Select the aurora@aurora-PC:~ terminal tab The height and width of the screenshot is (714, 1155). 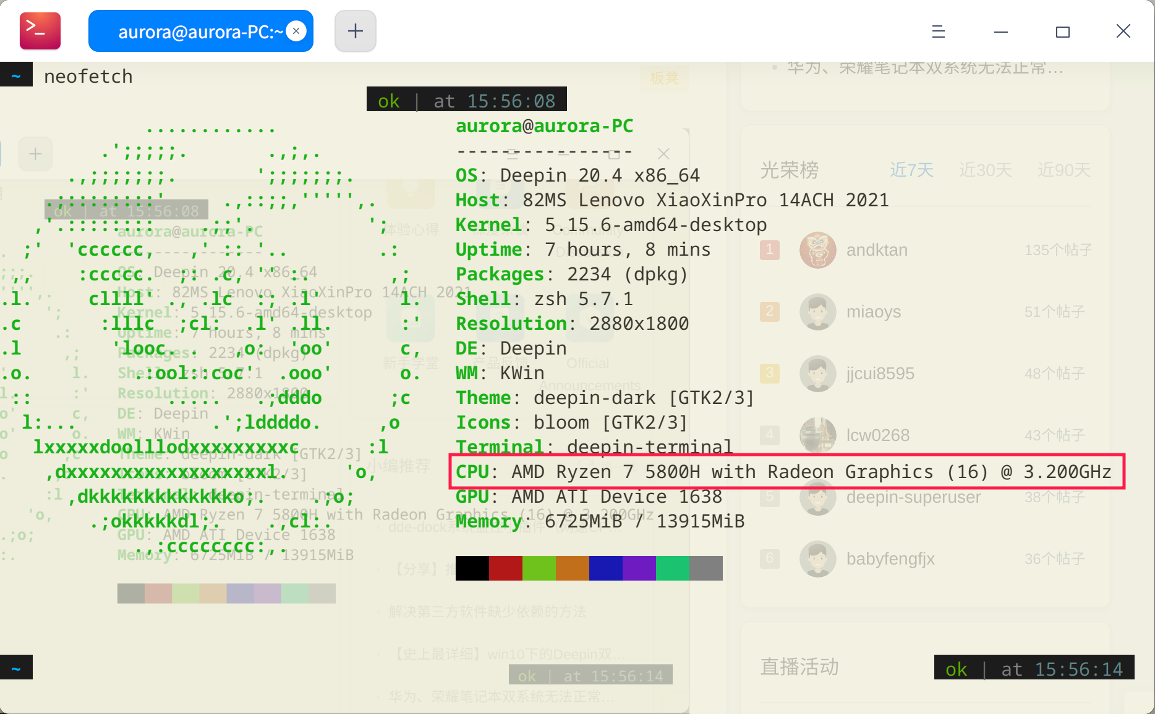[x=201, y=31]
